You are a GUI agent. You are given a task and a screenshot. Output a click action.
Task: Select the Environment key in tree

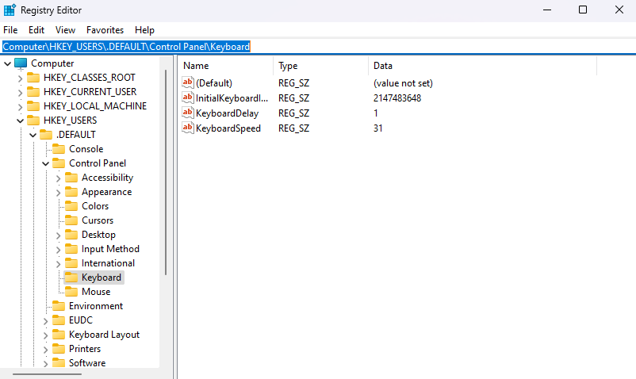(95, 306)
